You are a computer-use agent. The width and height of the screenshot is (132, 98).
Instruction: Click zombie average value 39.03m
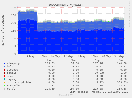point(100,73)
